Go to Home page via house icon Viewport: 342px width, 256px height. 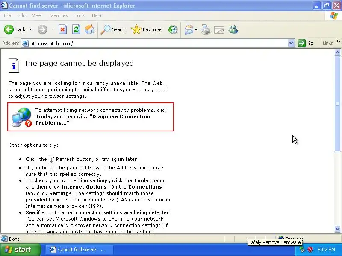[x=90, y=29]
